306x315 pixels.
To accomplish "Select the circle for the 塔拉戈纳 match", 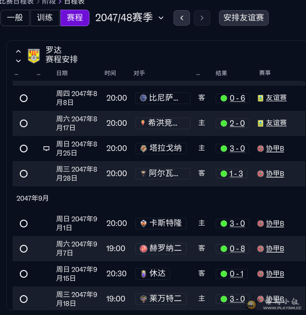I will click(24, 149).
